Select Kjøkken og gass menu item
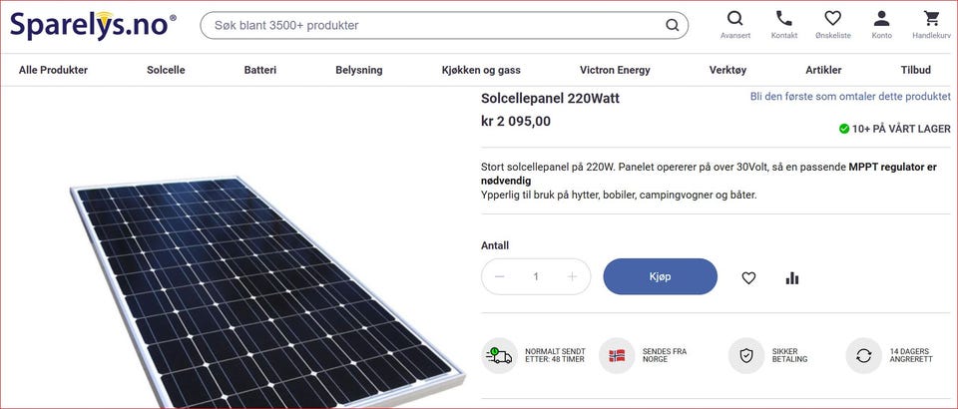This screenshot has height=409, width=958. (x=481, y=70)
